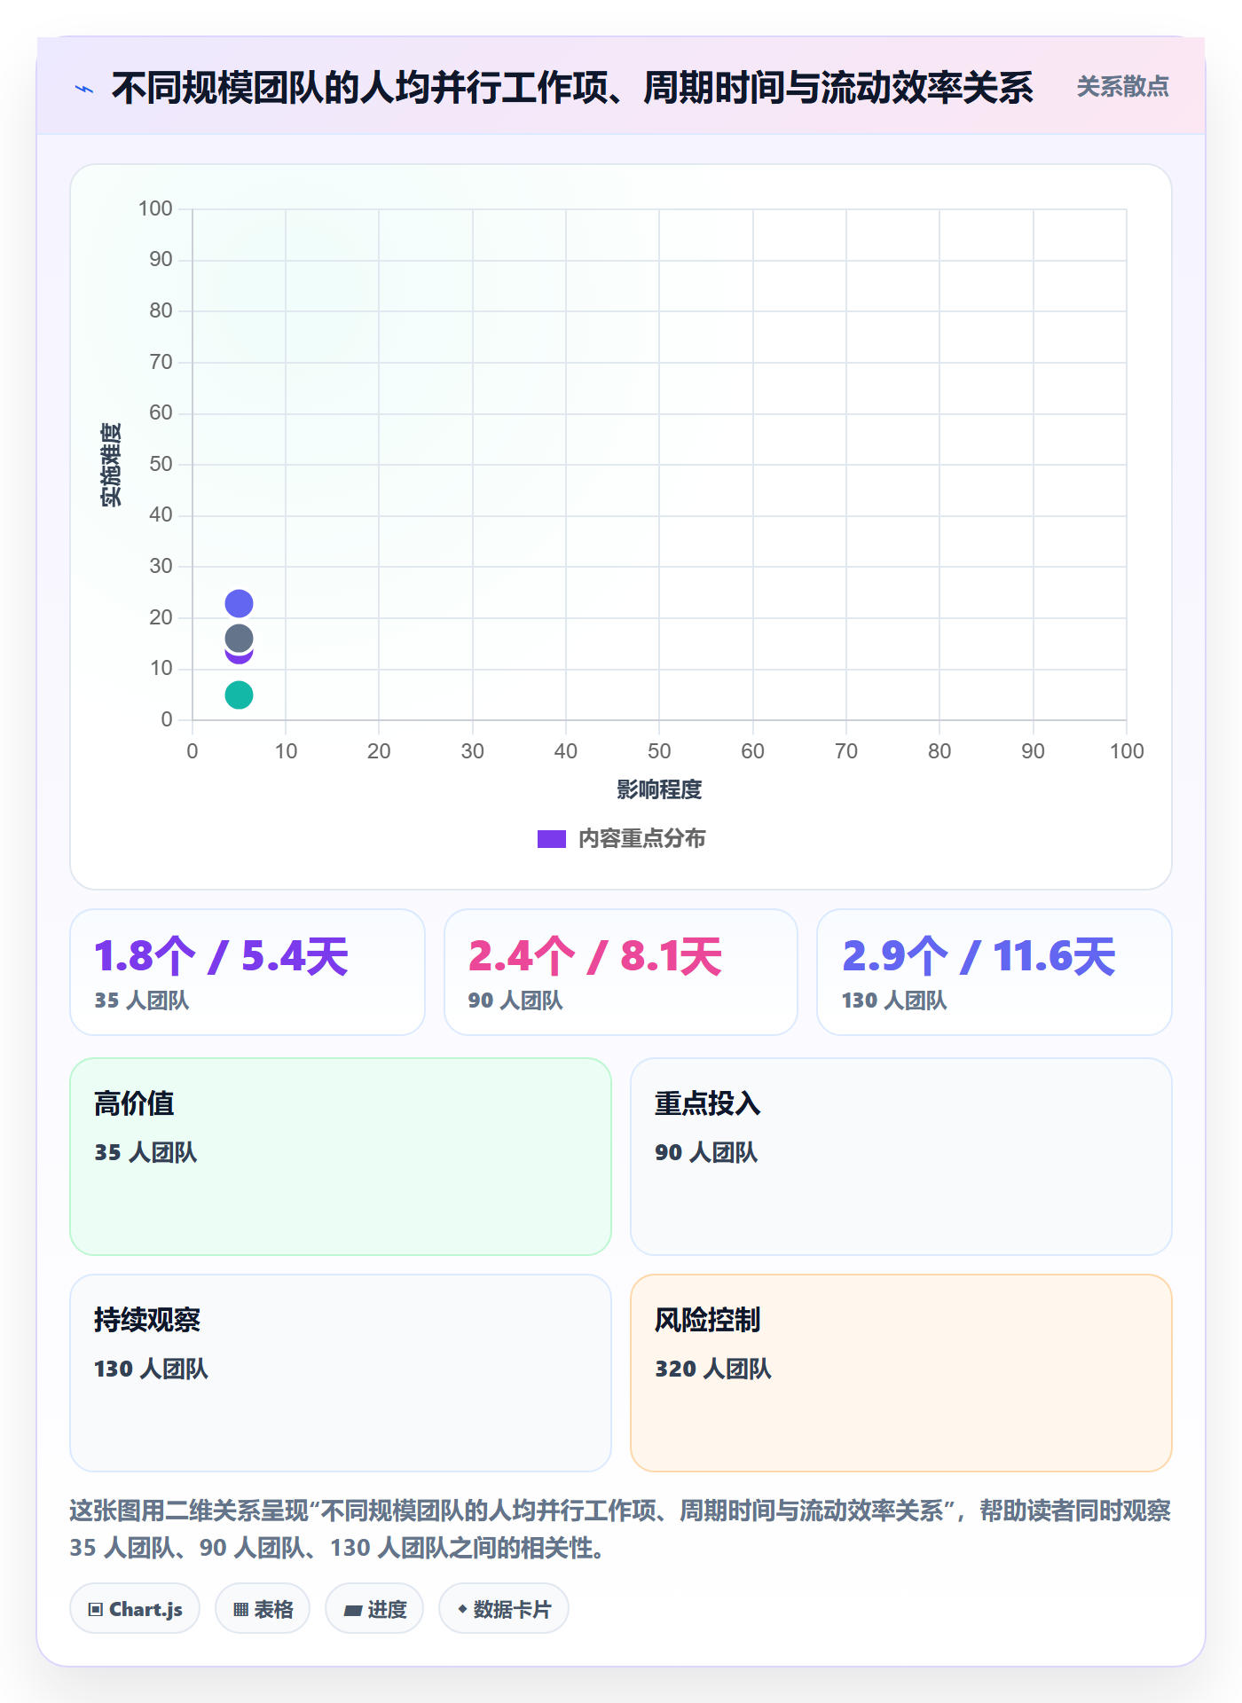This screenshot has height=1703, width=1242.
Task: Click the Chart.js tag chip
Action: [x=135, y=1609]
